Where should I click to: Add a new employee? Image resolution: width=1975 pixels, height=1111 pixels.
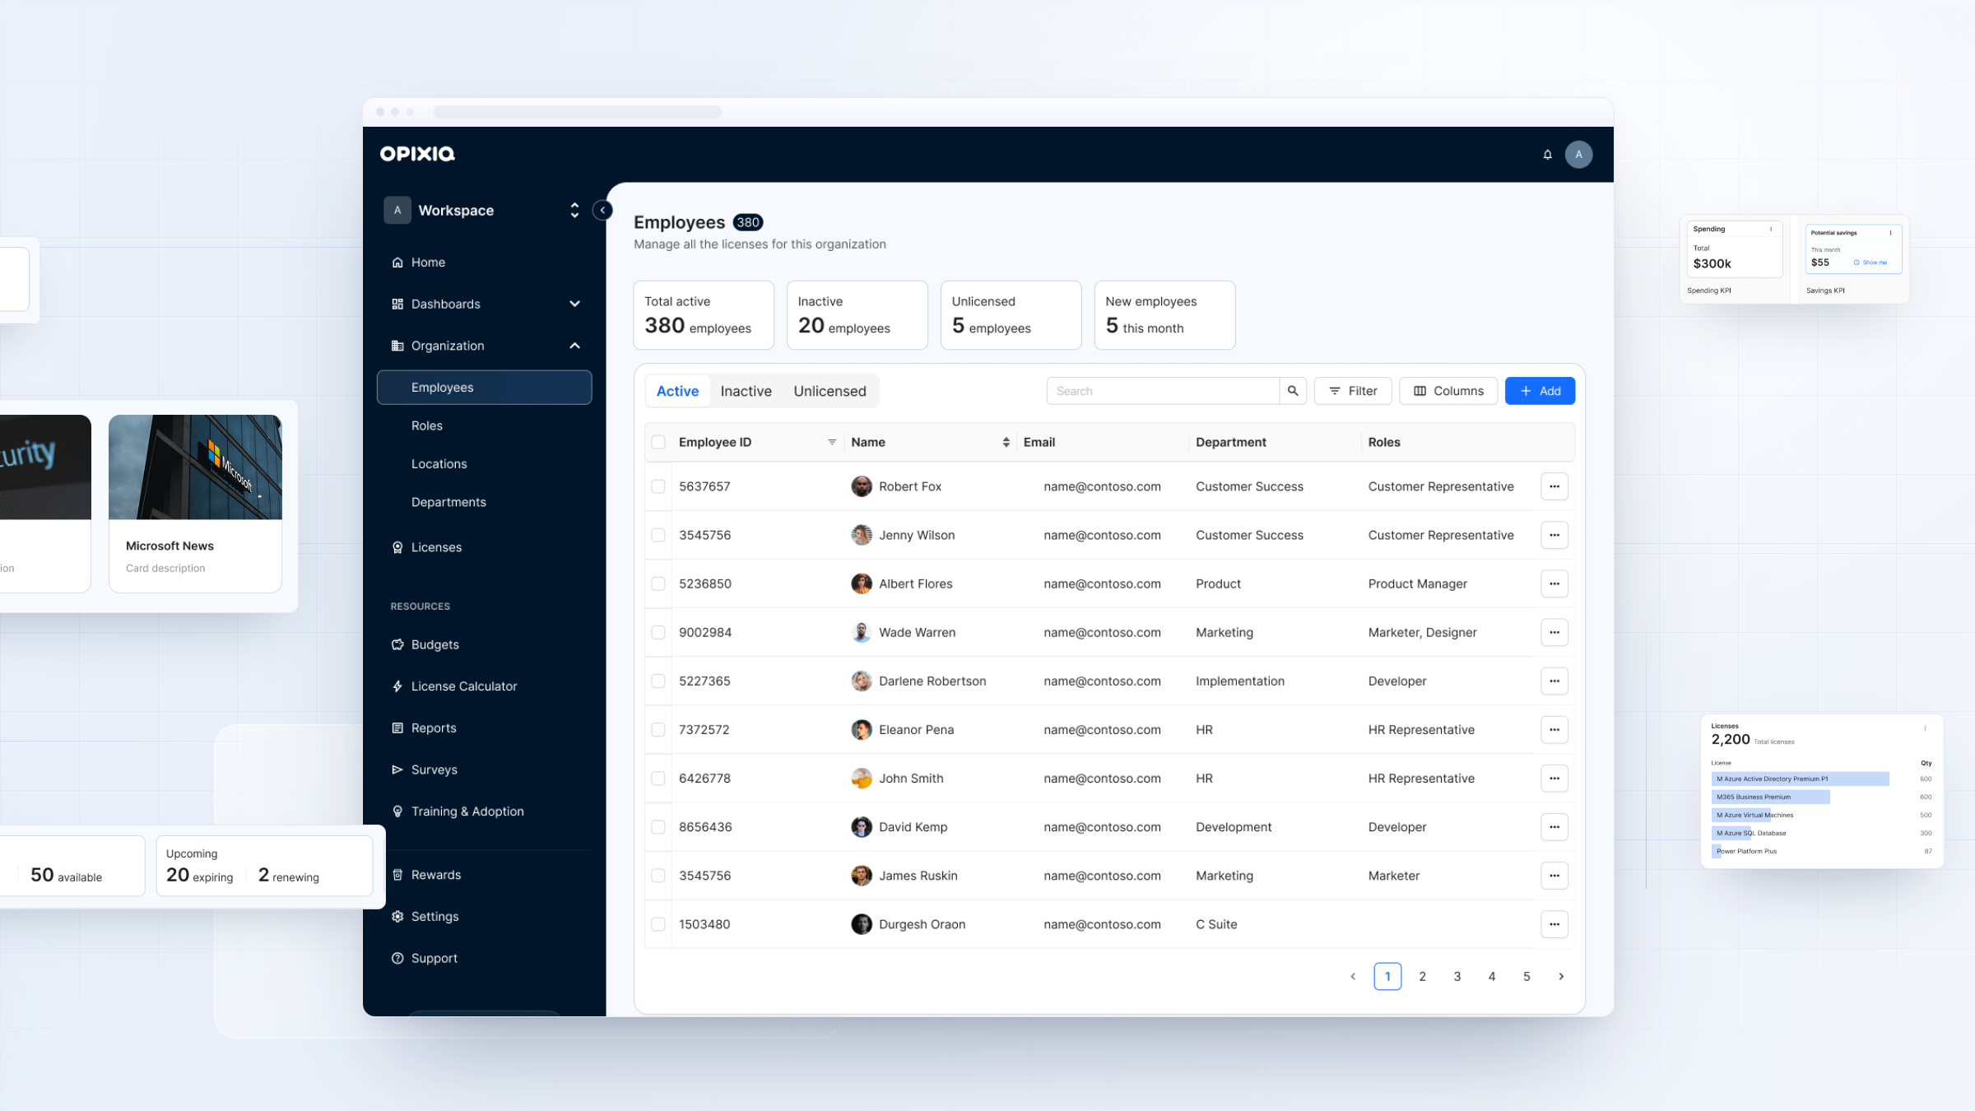click(x=1540, y=391)
